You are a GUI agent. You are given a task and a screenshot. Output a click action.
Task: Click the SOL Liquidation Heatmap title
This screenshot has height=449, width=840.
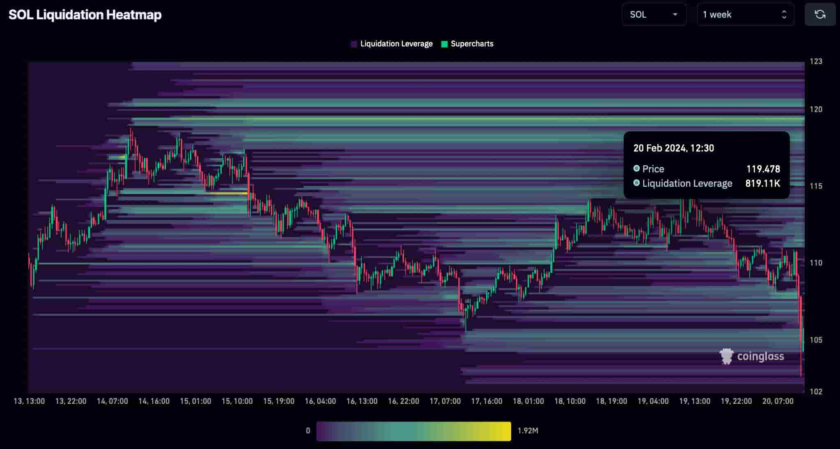[x=85, y=15]
